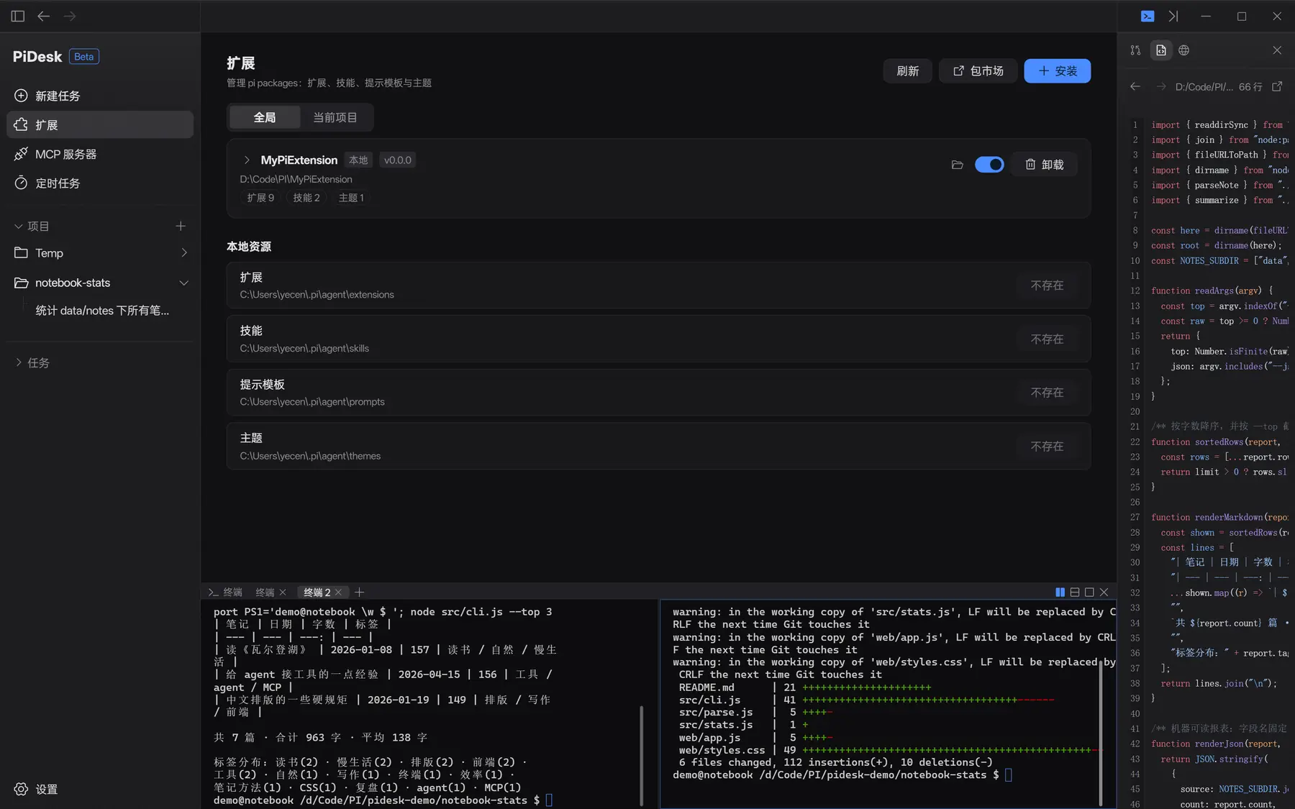Open the browser globe icon in right panel
The image size is (1295, 809).
(1184, 50)
